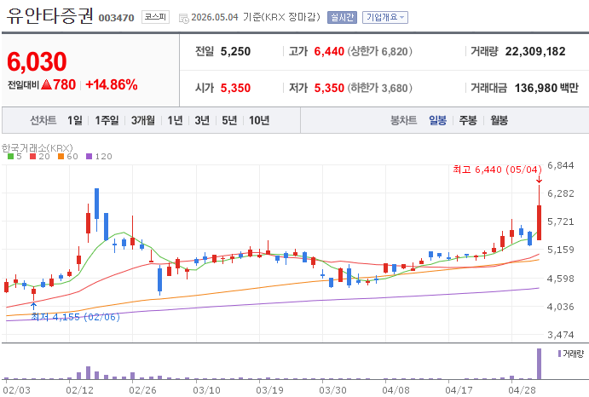Click the 시가 5,350 opening price
The height and width of the screenshot is (397, 589).
pyautogui.click(x=235, y=89)
